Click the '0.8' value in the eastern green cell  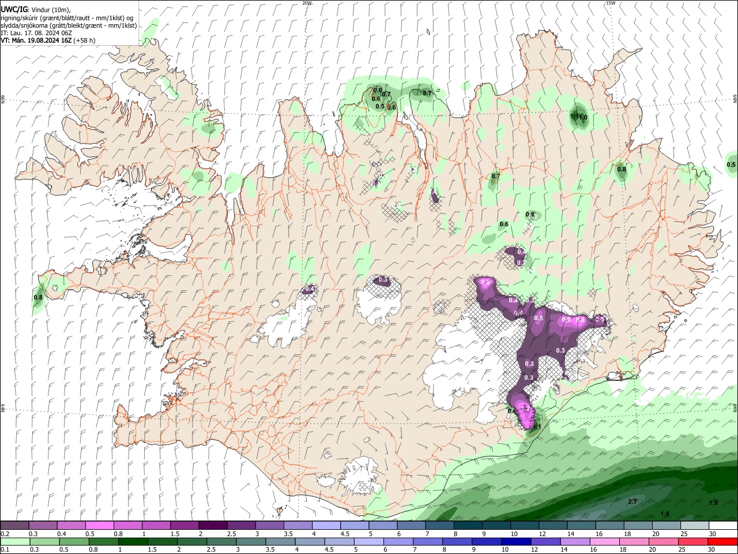coord(622,169)
